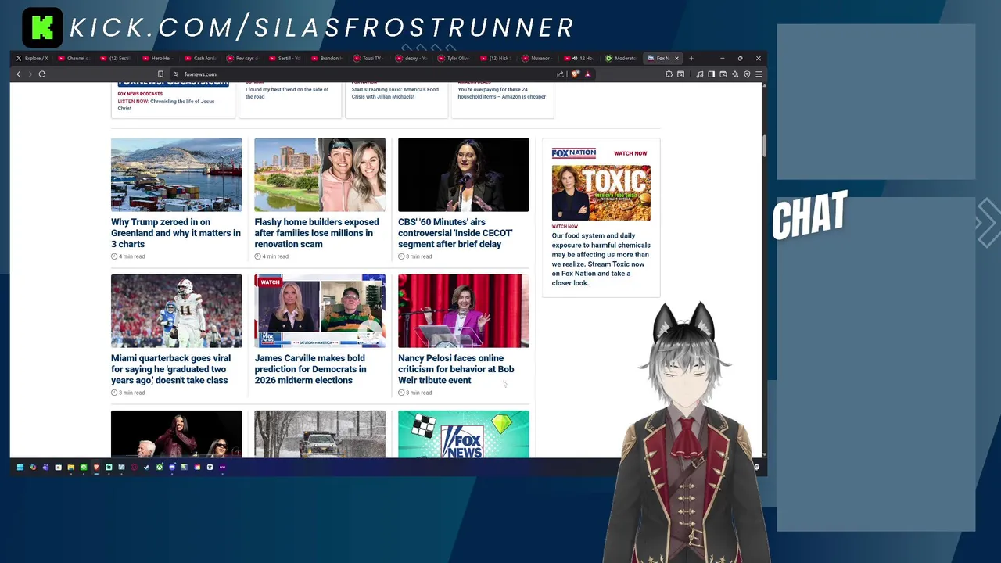1001x563 pixels.
Task: Open the Brave browser hamburger menu
Action: (759, 74)
